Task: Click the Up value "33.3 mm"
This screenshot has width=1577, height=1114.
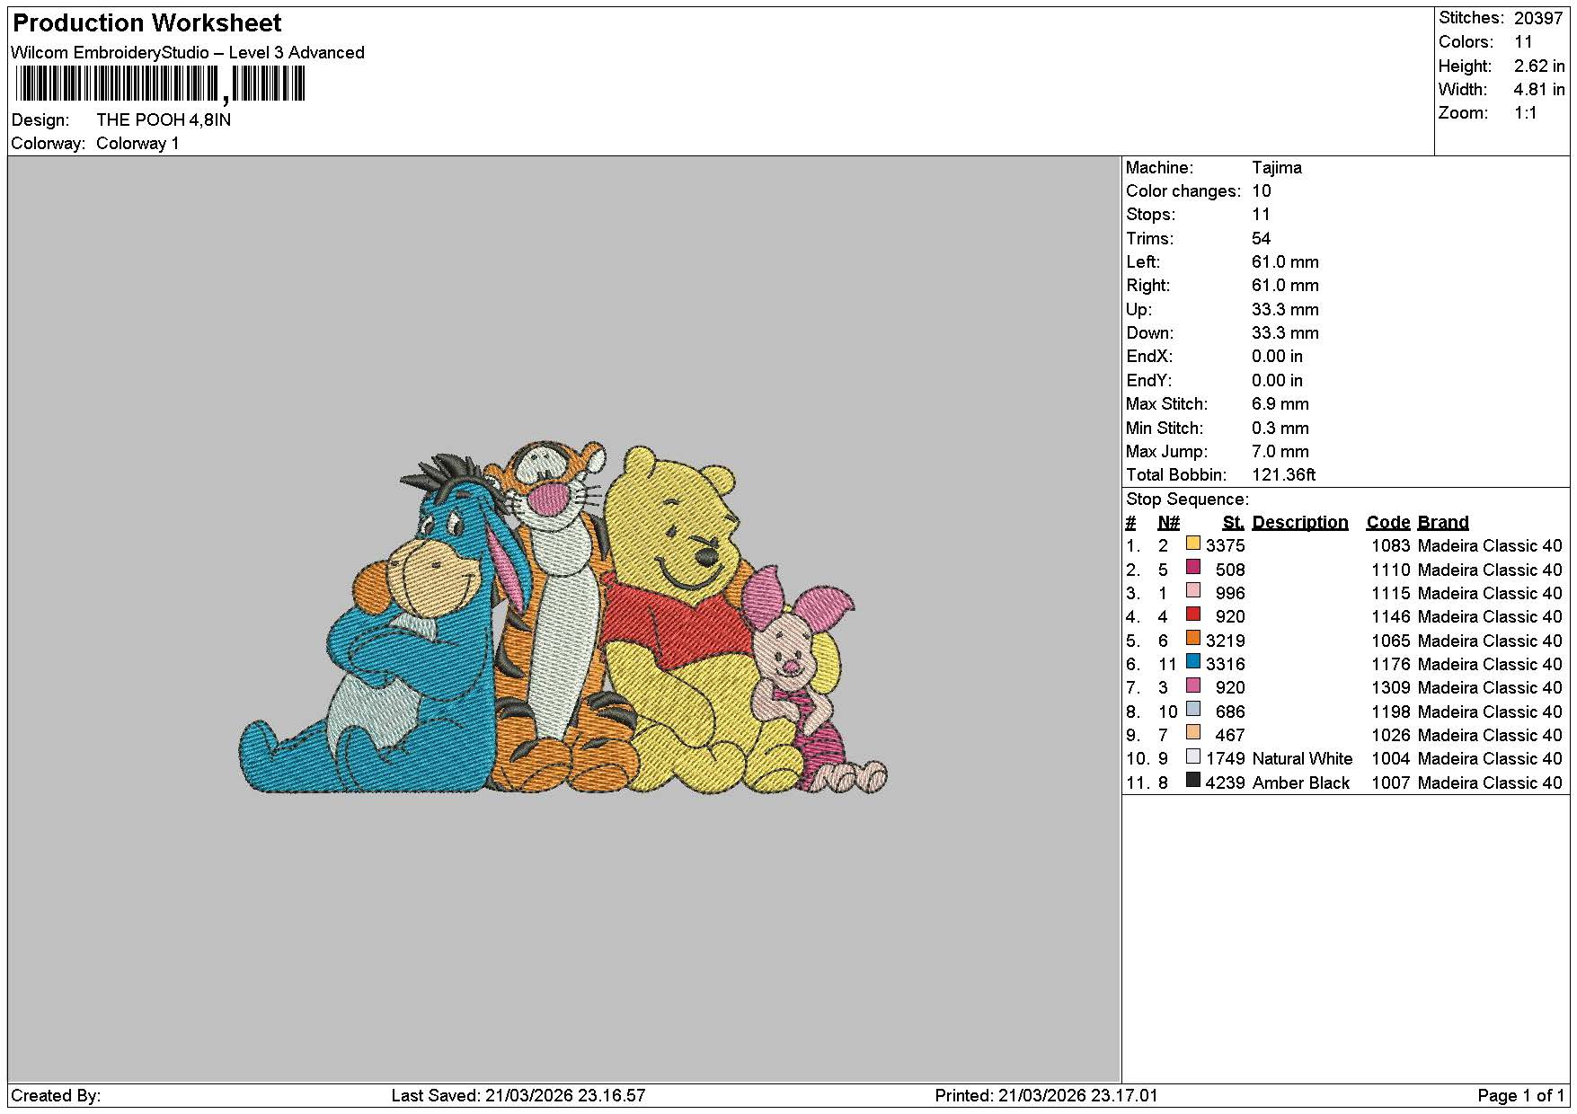Action: click(1285, 310)
